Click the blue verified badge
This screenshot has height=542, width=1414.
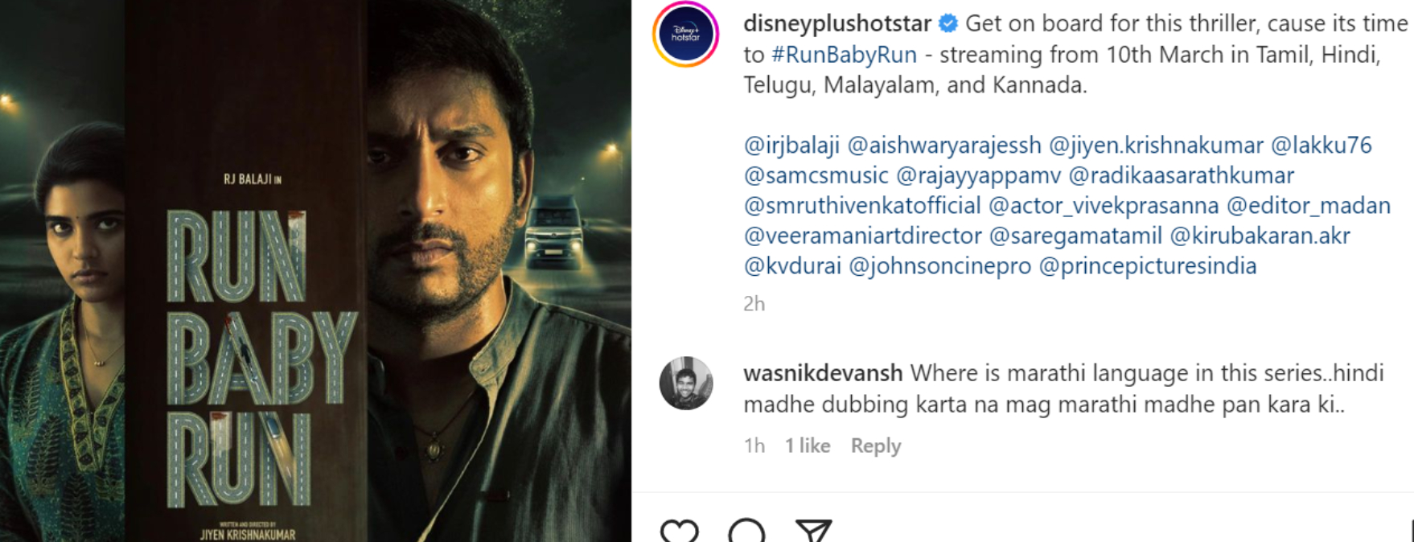tap(948, 24)
